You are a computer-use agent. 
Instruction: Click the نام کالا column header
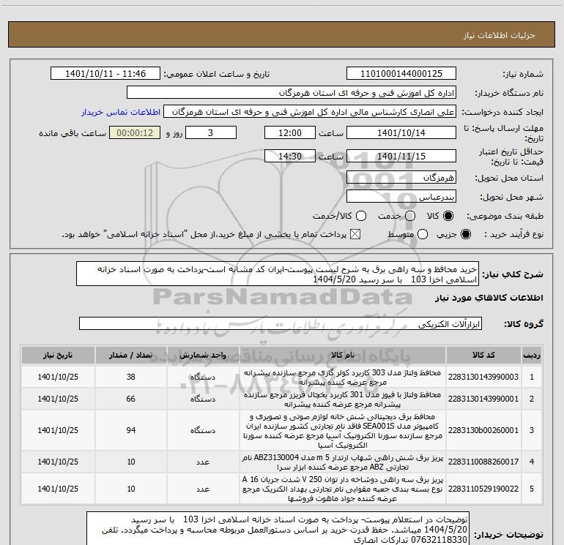343,355
